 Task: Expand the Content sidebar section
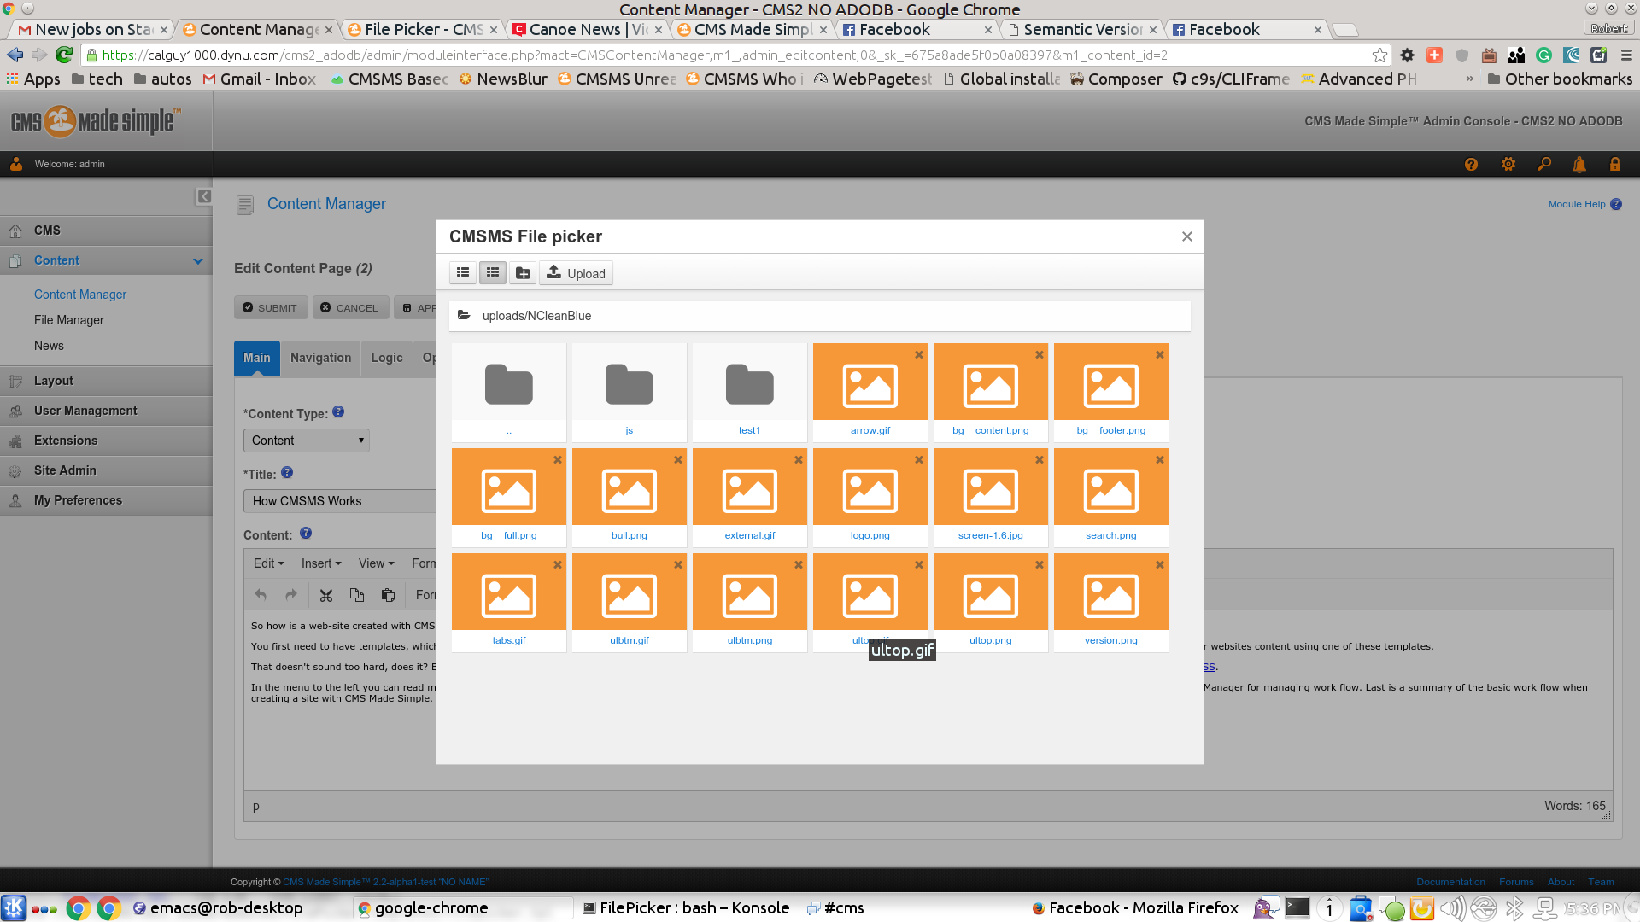pyautogui.click(x=198, y=261)
